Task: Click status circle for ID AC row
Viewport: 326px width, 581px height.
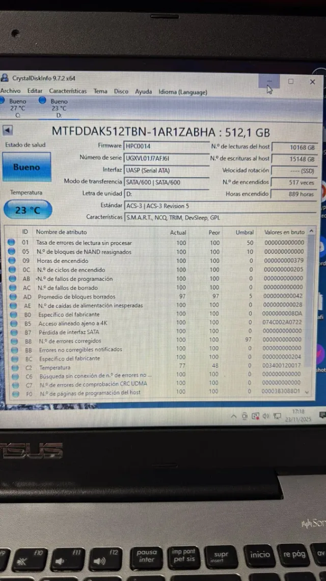Action: pyautogui.click(x=13, y=287)
